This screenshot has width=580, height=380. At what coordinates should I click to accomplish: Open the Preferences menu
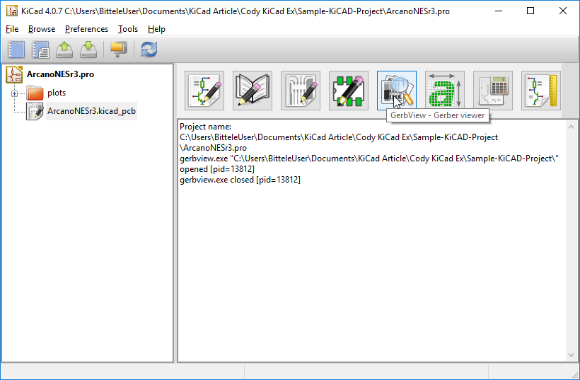[x=86, y=29]
